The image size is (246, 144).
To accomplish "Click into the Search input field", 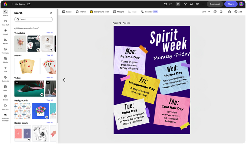I will click(x=33, y=19).
